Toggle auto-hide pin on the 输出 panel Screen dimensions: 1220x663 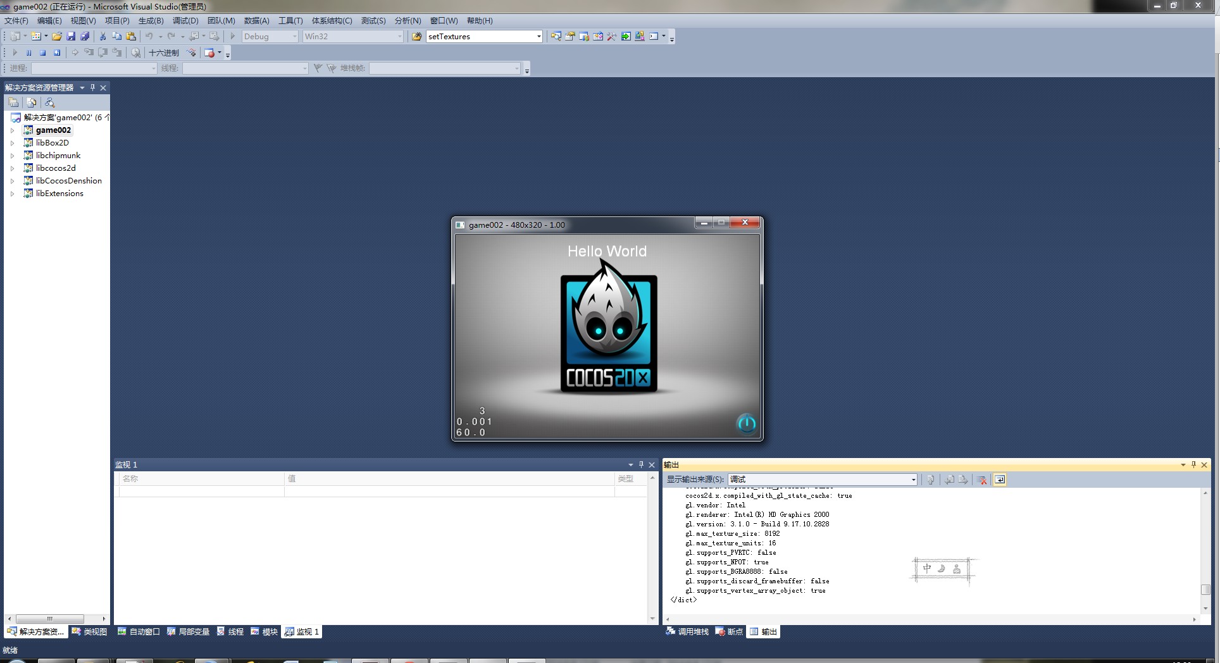click(x=1193, y=464)
